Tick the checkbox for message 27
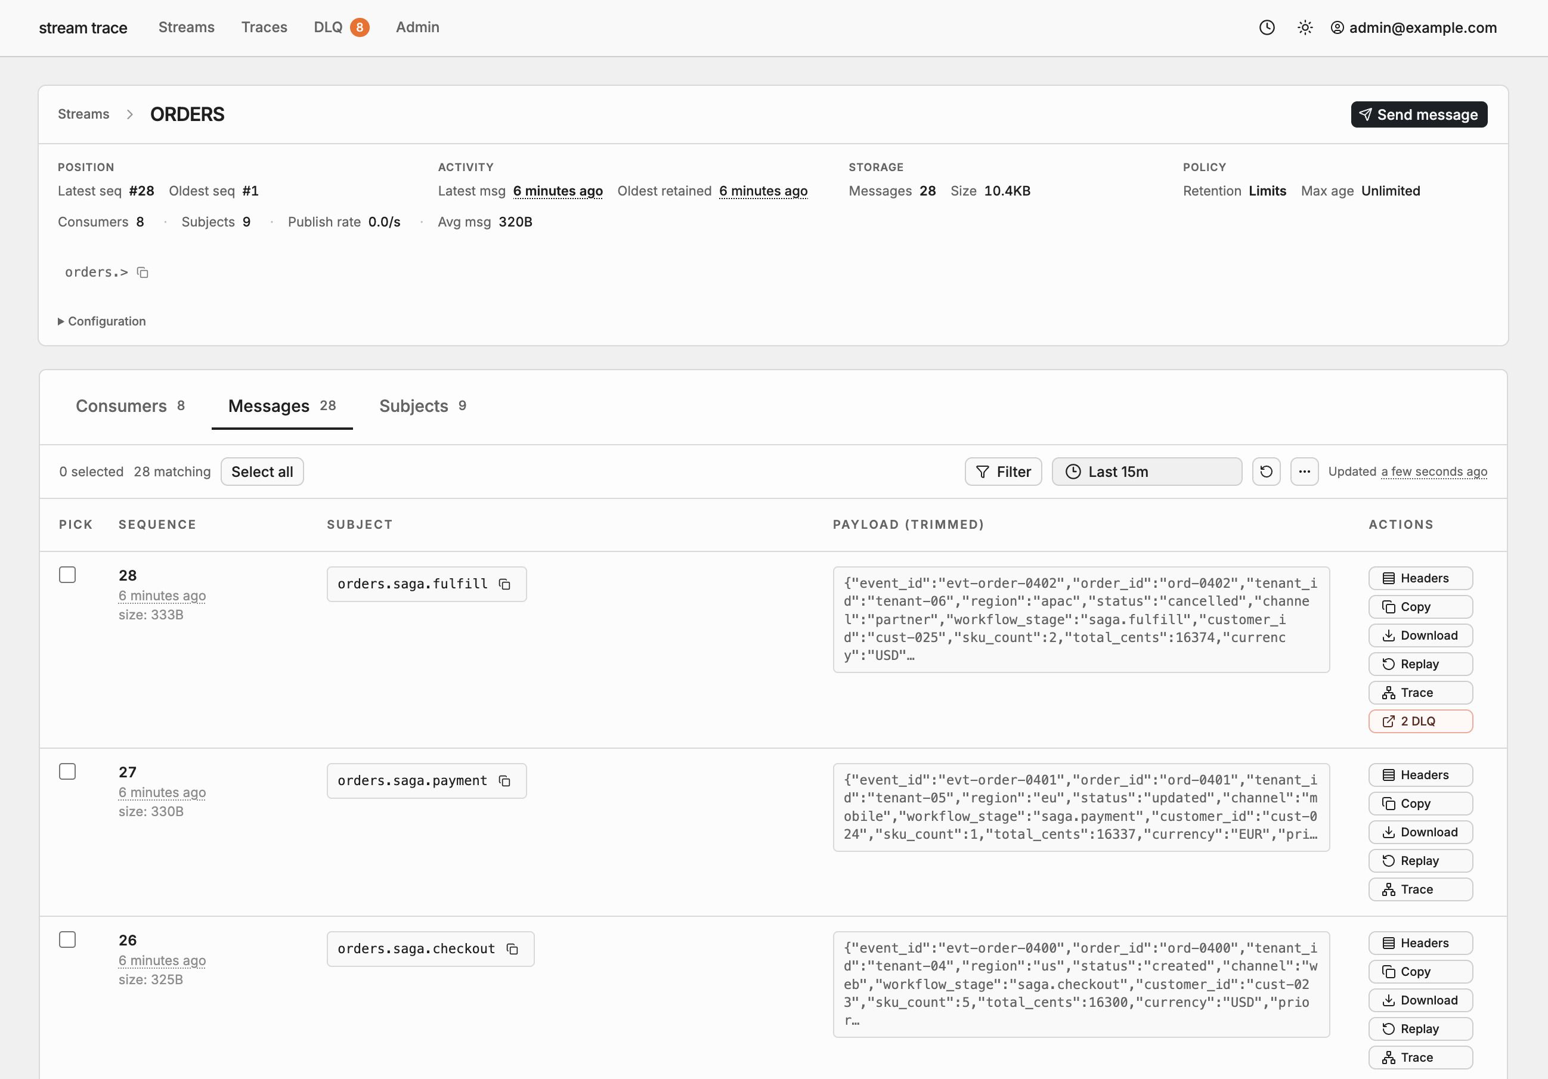Image resolution: width=1548 pixels, height=1079 pixels. 67,771
